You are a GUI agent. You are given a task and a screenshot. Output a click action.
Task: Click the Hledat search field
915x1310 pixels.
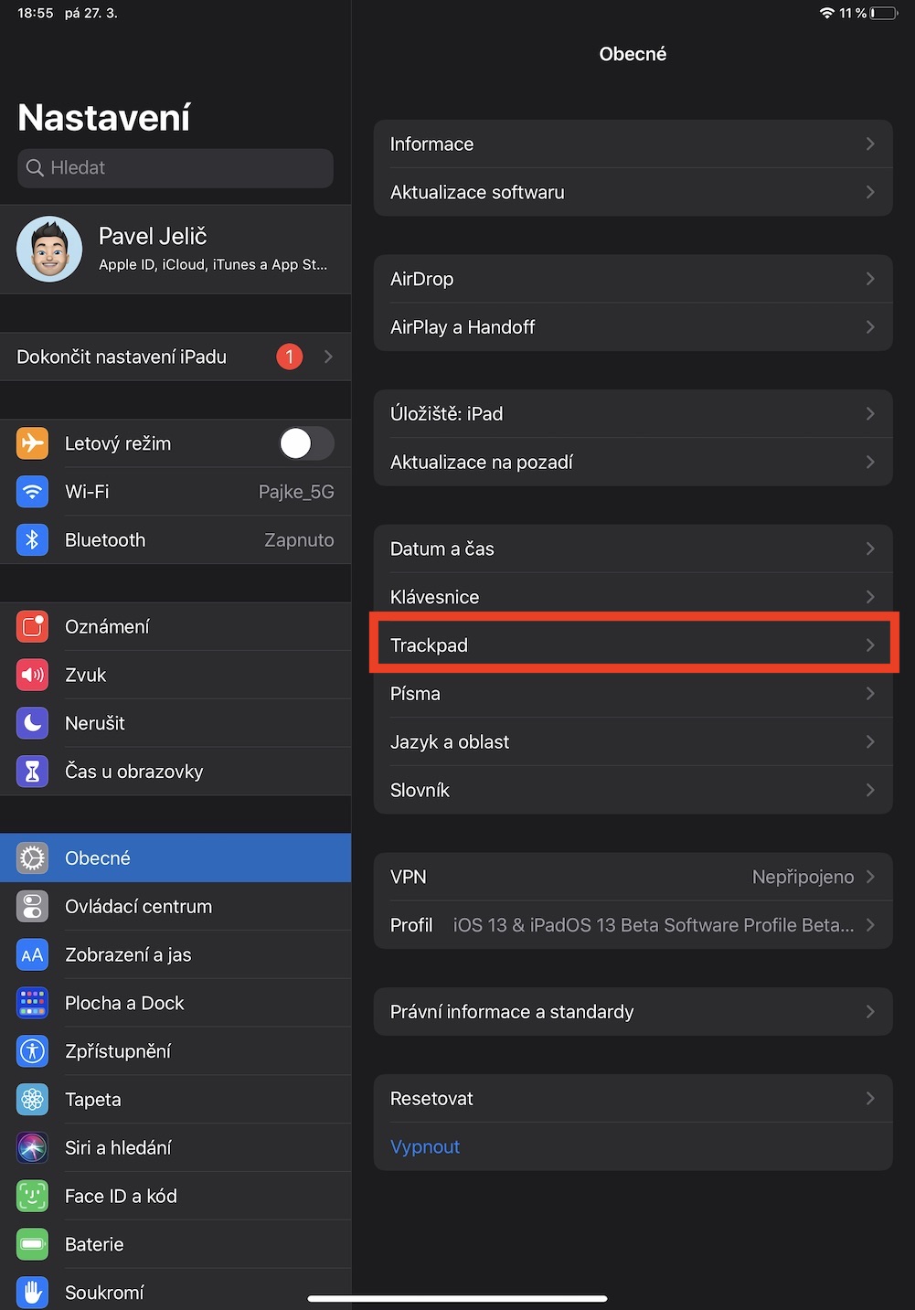tap(176, 168)
